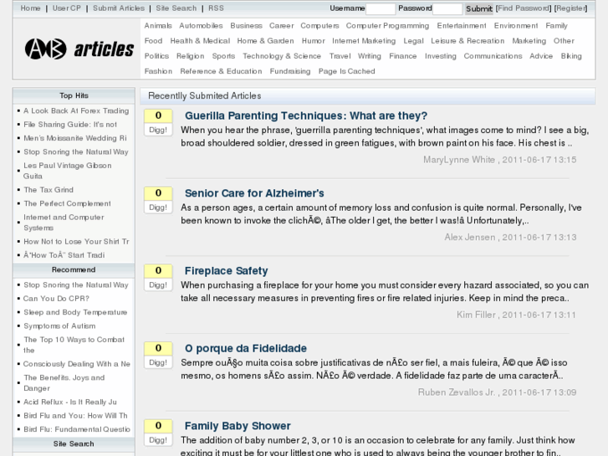Browse the Animals category
This screenshot has height=456, width=608.
(158, 26)
